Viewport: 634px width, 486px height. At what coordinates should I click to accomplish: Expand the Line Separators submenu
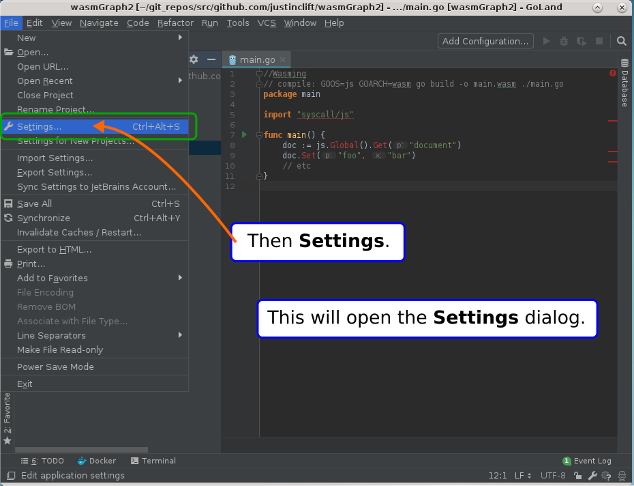coord(95,335)
